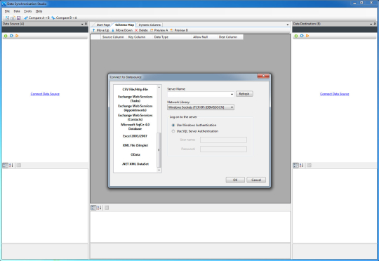Click the Open Project toolbar icon

pyautogui.click(x=13, y=18)
